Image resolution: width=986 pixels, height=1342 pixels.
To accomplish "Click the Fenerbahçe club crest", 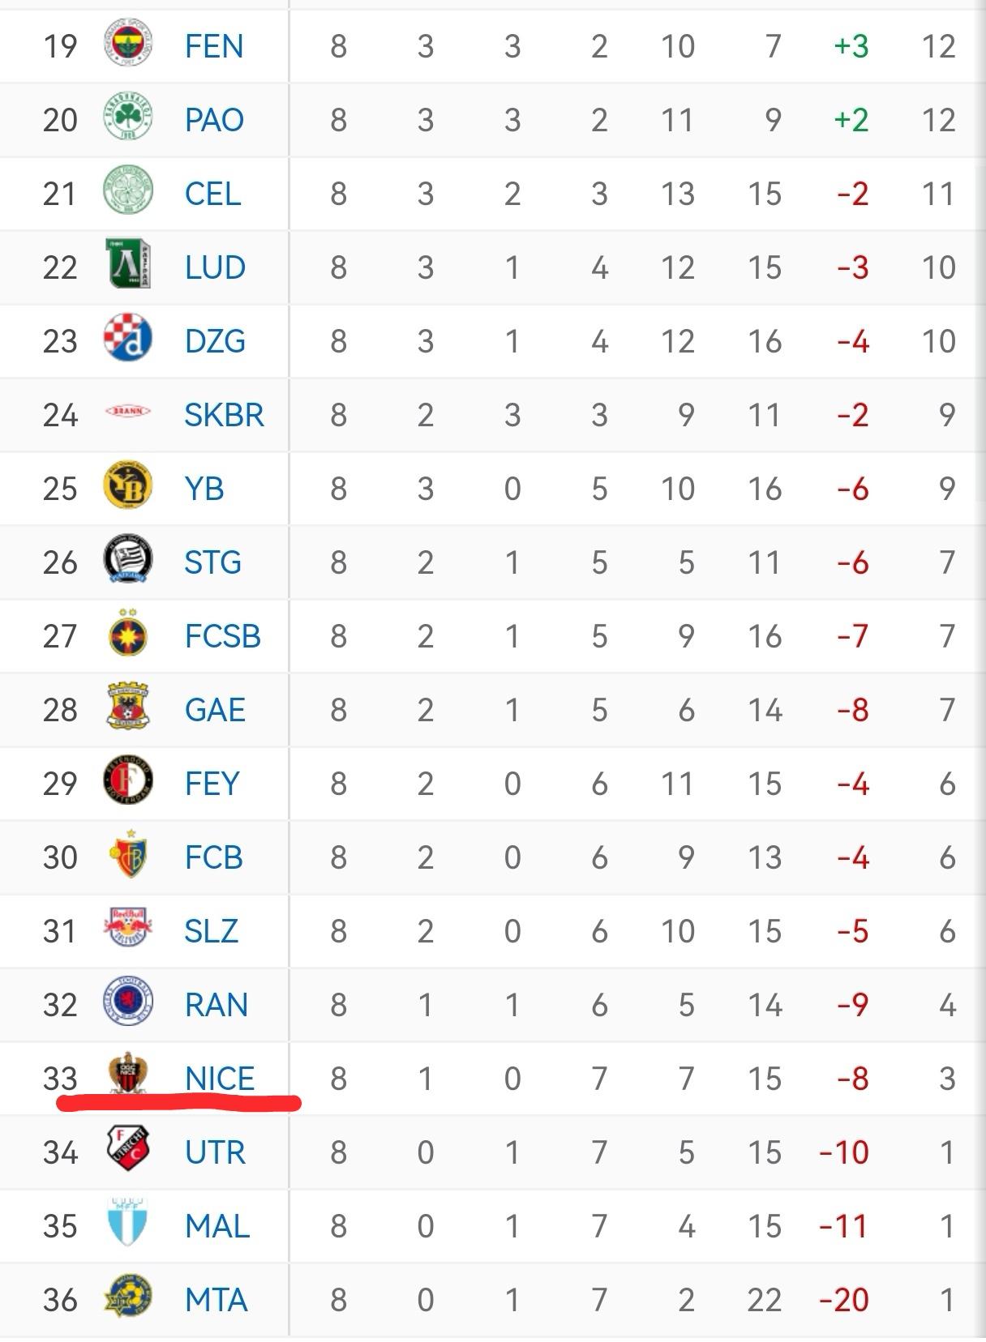I will pyautogui.click(x=128, y=45).
